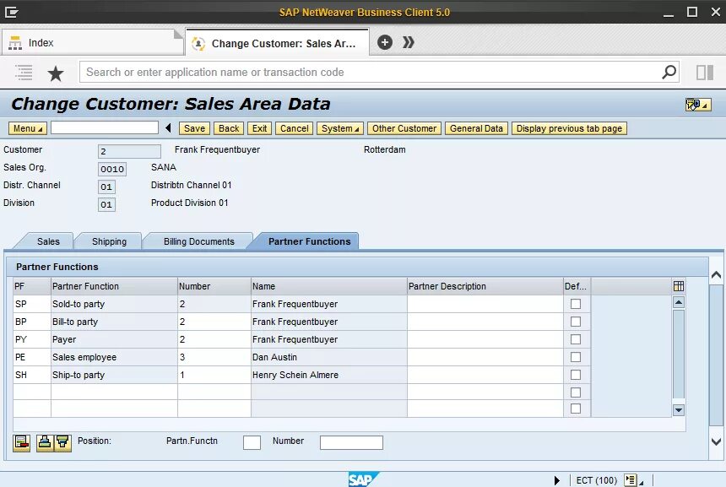Collapse command field with left arrow
The image size is (726, 487).
[168, 128]
